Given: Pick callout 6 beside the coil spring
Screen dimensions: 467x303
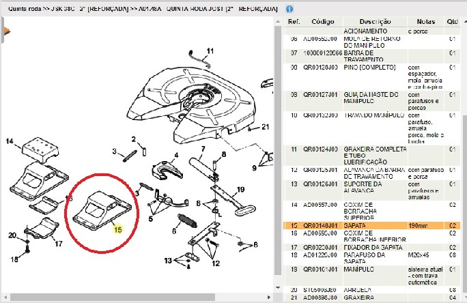Looking at the screenshot, I should point(175,231).
